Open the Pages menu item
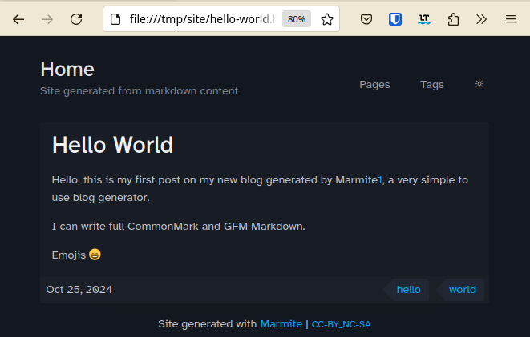 point(374,84)
